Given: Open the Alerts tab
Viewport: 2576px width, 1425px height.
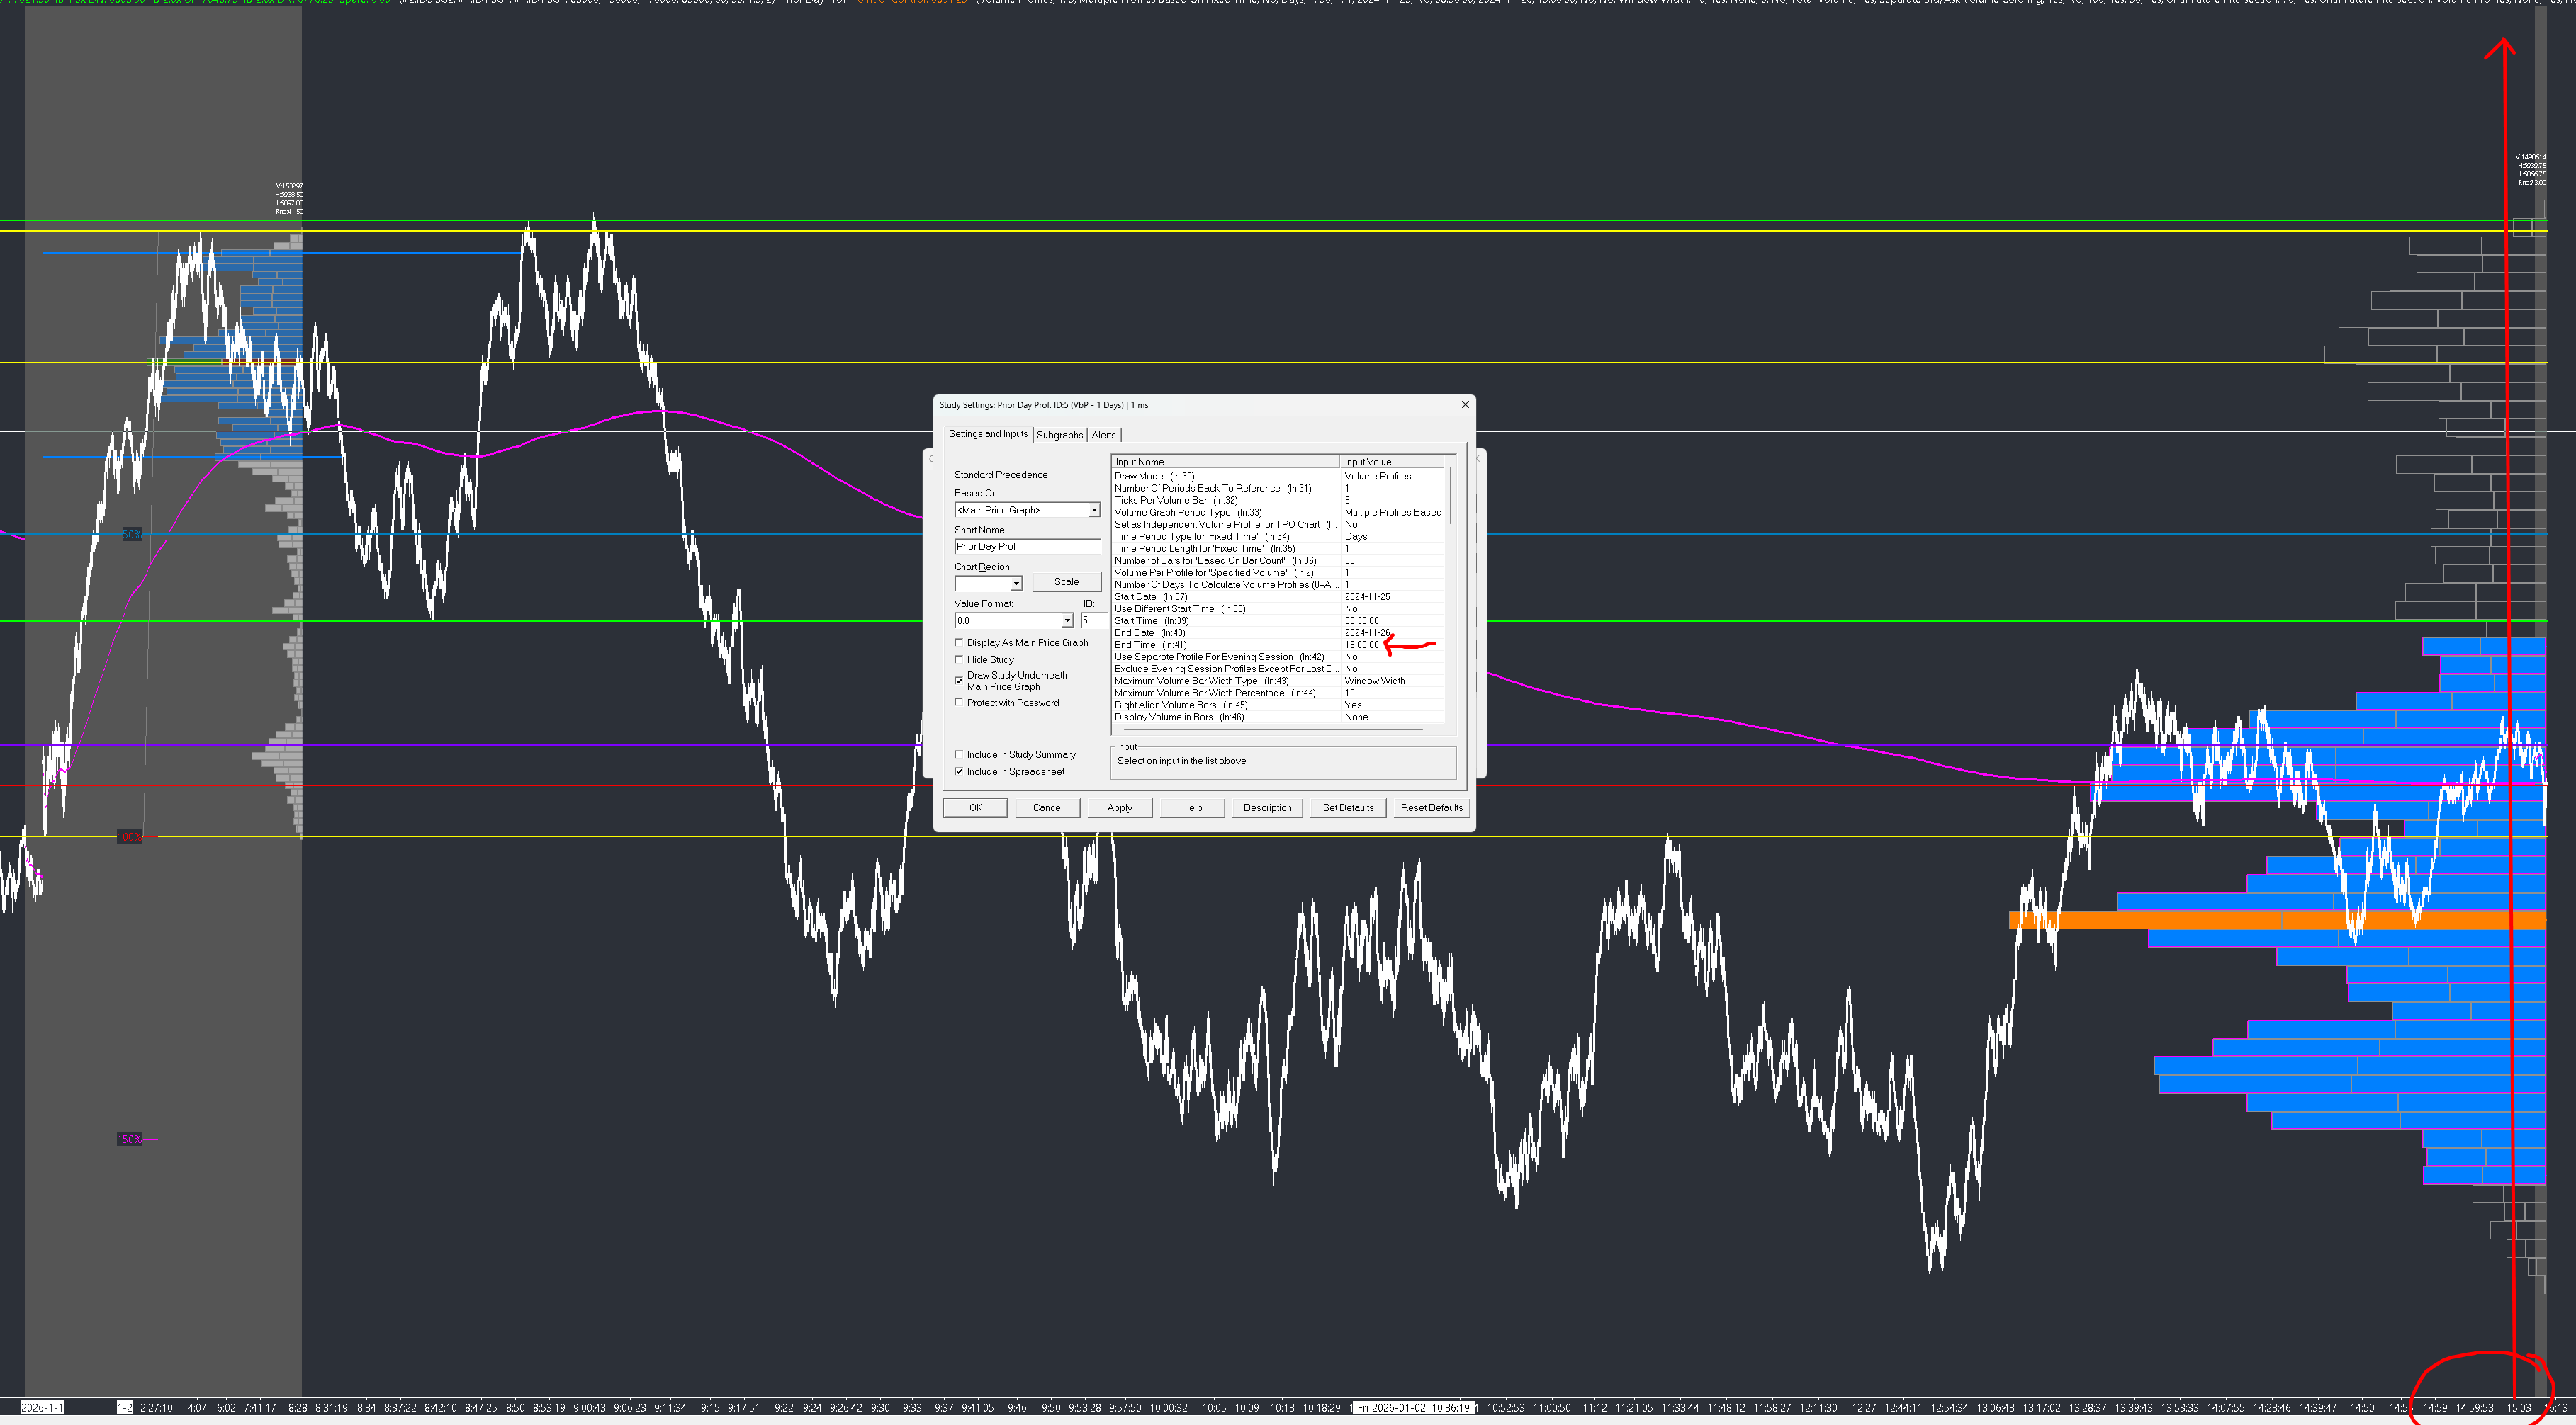Looking at the screenshot, I should tap(1103, 435).
